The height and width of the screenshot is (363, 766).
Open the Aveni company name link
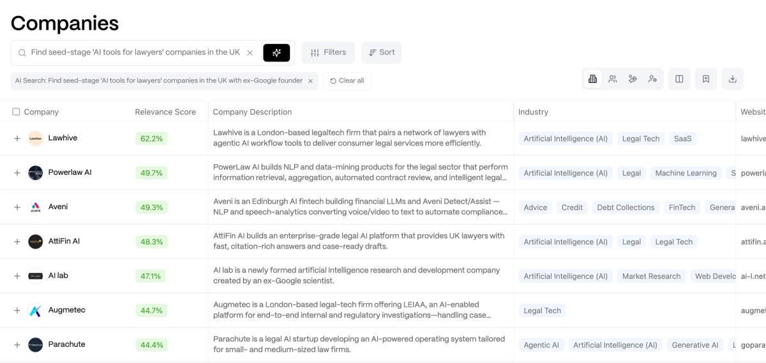(x=58, y=207)
